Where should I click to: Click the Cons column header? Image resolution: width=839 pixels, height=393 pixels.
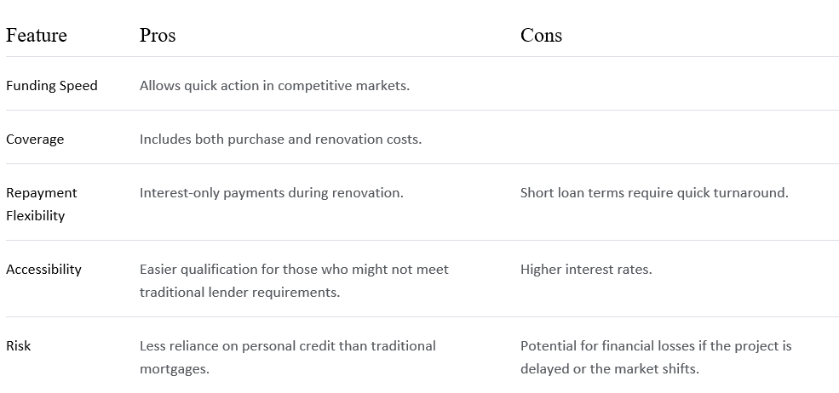coord(541,36)
